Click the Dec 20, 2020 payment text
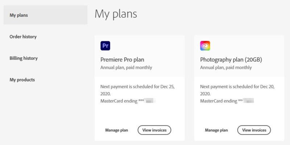 tap(237, 90)
